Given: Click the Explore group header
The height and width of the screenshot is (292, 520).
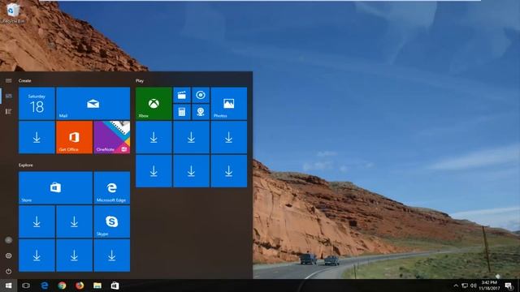Looking at the screenshot, I should 26,165.
